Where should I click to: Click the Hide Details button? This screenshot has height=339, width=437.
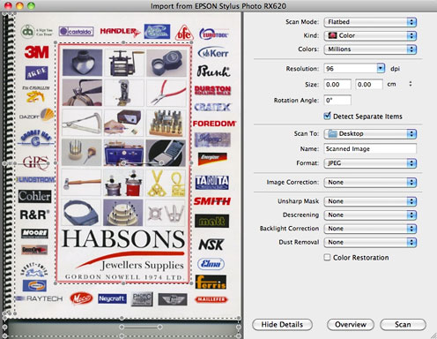(282, 325)
